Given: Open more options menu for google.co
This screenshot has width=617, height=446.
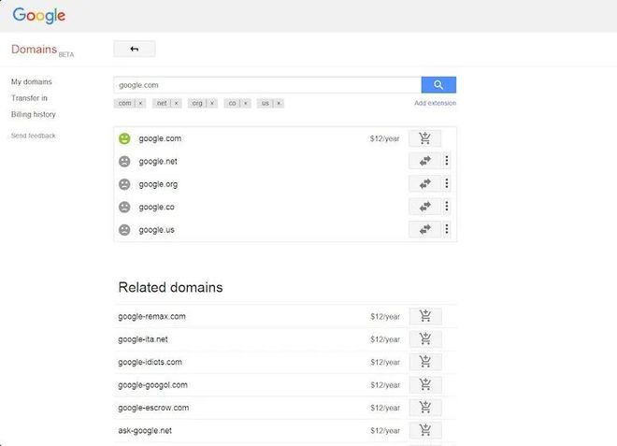Looking at the screenshot, I should coord(447,207).
